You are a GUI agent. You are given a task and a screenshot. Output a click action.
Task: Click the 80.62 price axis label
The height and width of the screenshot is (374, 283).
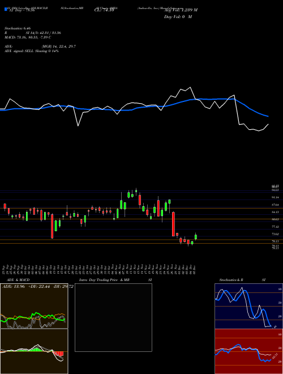275,219
